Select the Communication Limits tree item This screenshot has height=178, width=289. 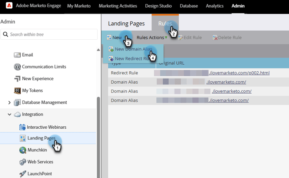coord(44,67)
